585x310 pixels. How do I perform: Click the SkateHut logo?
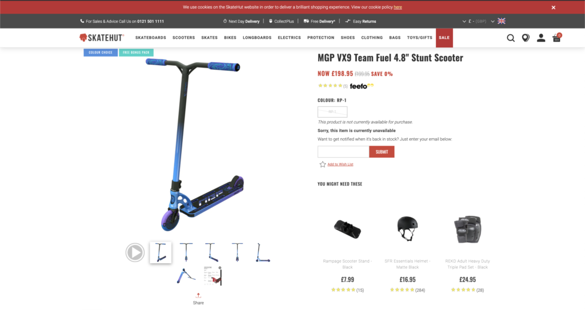pos(102,38)
